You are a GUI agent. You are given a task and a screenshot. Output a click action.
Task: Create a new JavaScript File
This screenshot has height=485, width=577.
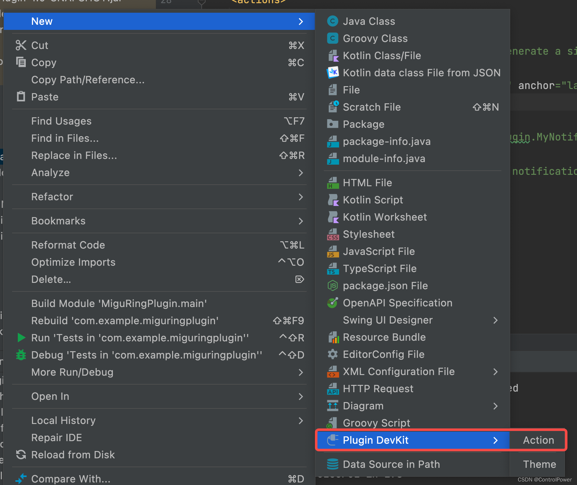tap(379, 251)
